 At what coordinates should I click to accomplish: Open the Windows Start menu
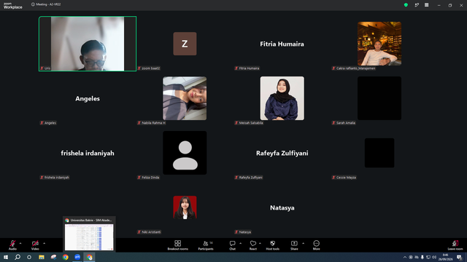(x=6, y=257)
